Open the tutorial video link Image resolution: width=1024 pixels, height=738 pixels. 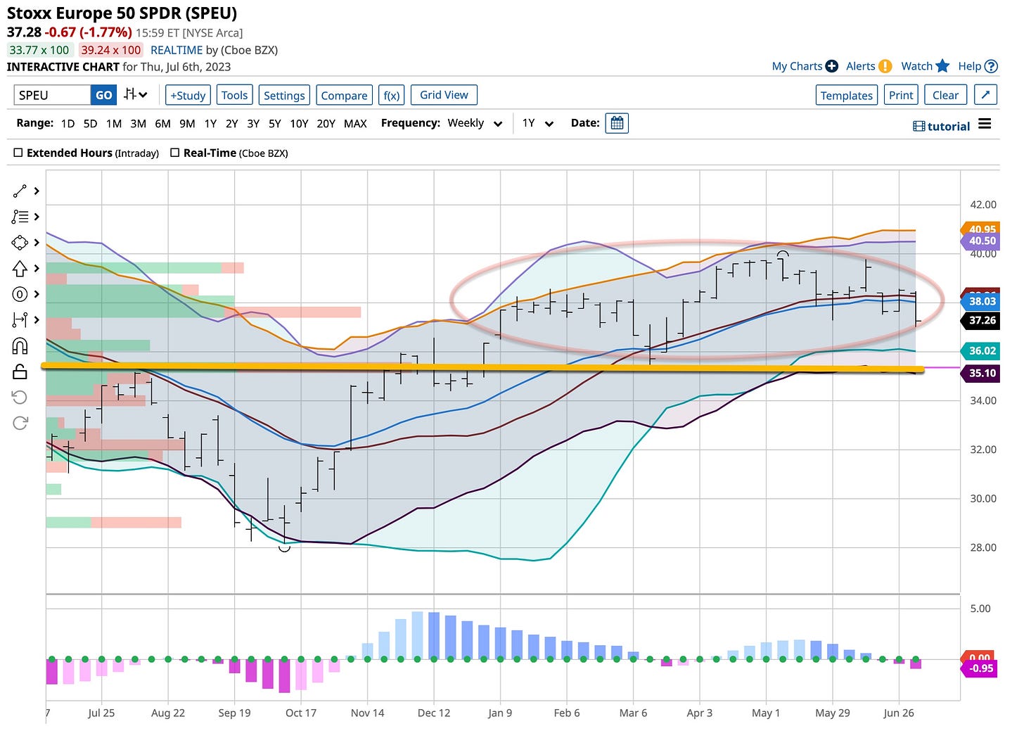[942, 127]
